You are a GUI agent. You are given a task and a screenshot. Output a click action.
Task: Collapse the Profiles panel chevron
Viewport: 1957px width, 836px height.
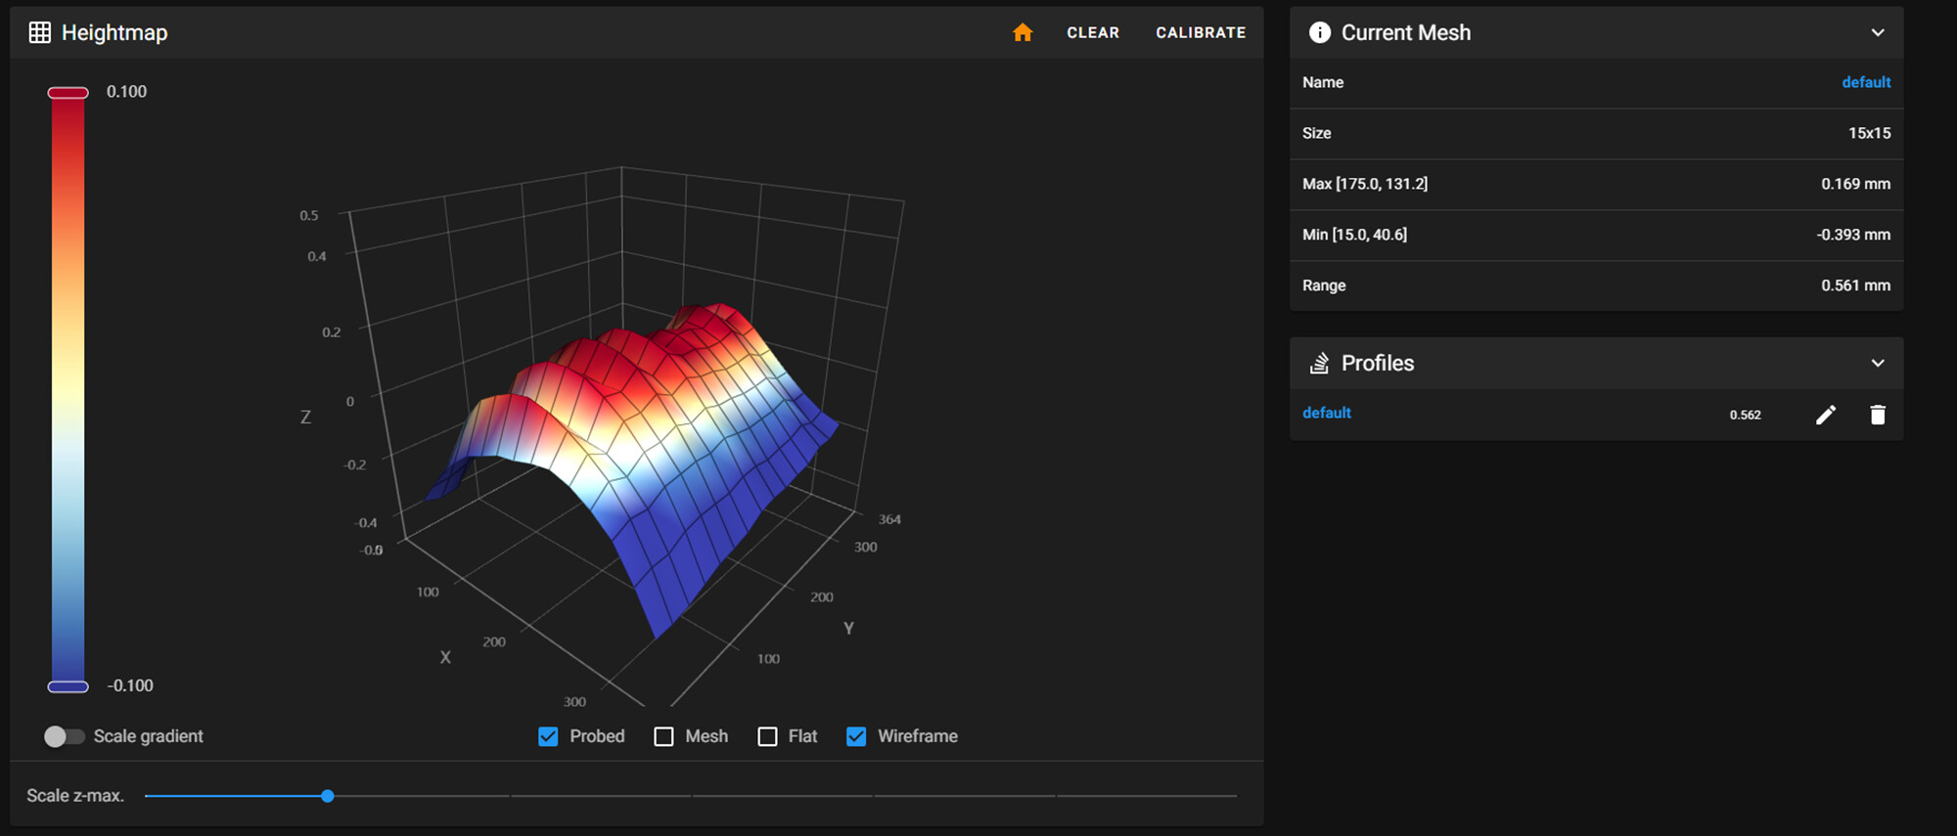pos(1878,363)
